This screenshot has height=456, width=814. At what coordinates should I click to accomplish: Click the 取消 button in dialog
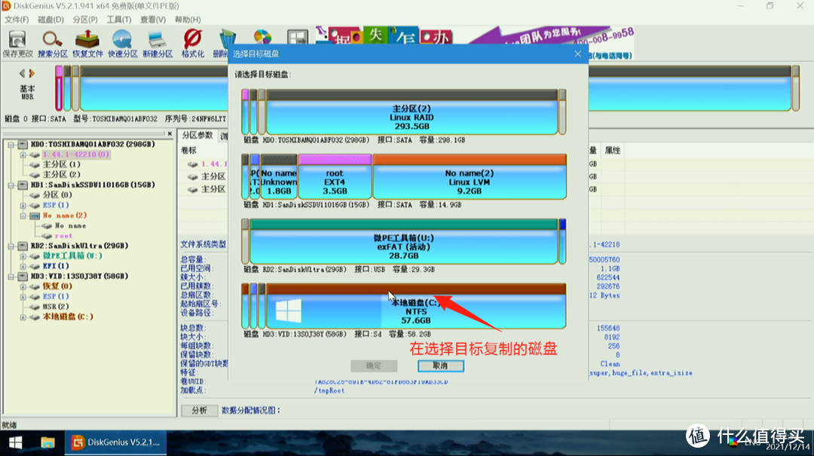tap(441, 366)
